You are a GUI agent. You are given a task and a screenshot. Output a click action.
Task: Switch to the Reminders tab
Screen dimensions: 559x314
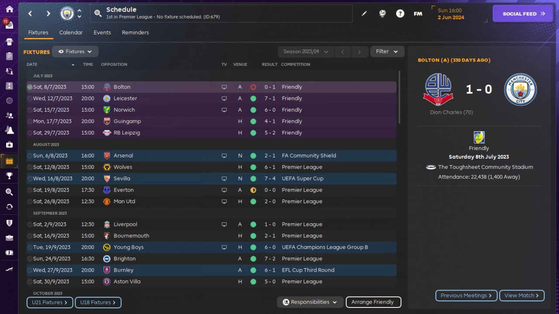[135, 33]
